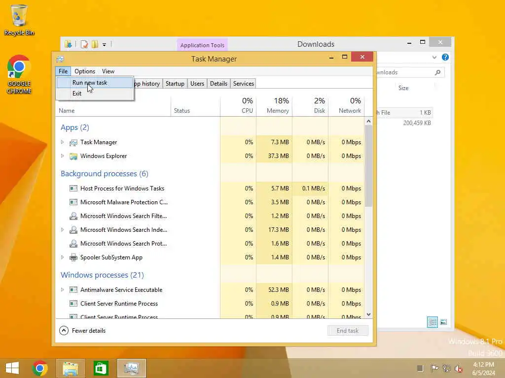Open File Explorer from the taskbar
The image size is (505, 378).
pos(71,368)
